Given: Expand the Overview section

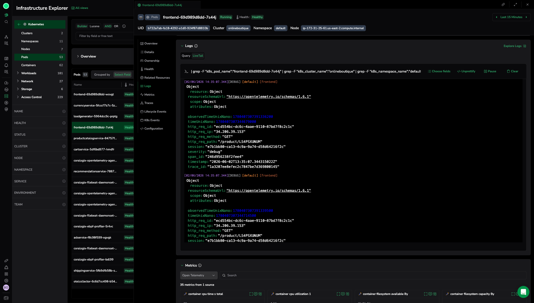Looking at the screenshot, I should pyautogui.click(x=78, y=56).
